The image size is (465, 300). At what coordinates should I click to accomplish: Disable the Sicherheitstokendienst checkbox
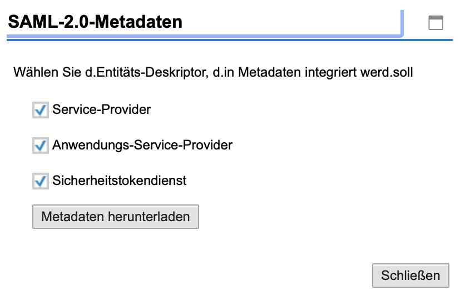[x=41, y=181]
